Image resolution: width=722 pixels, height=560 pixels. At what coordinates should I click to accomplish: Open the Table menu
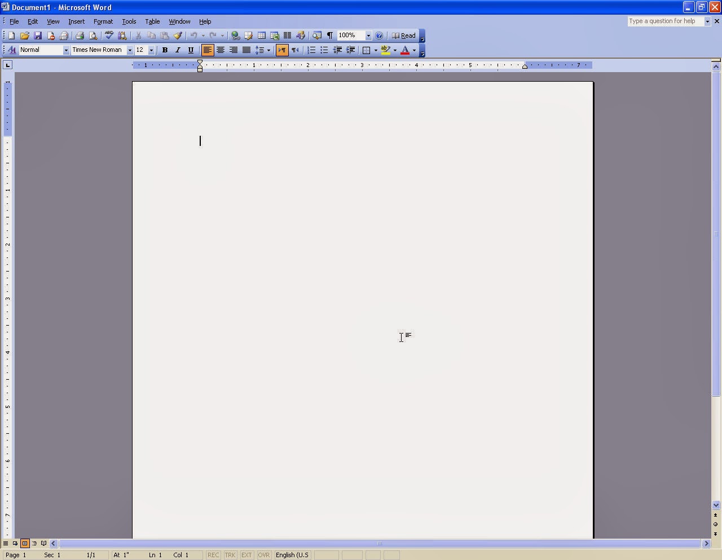(x=152, y=21)
